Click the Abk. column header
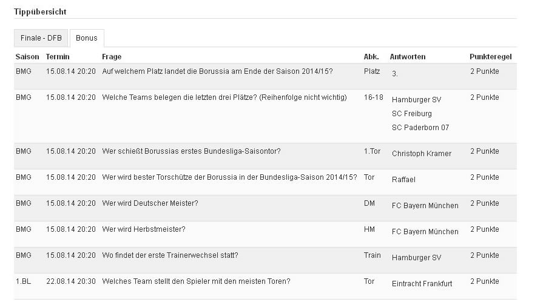Viewport: 546px width, 305px height. pyautogui.click(x=371, y=57)
